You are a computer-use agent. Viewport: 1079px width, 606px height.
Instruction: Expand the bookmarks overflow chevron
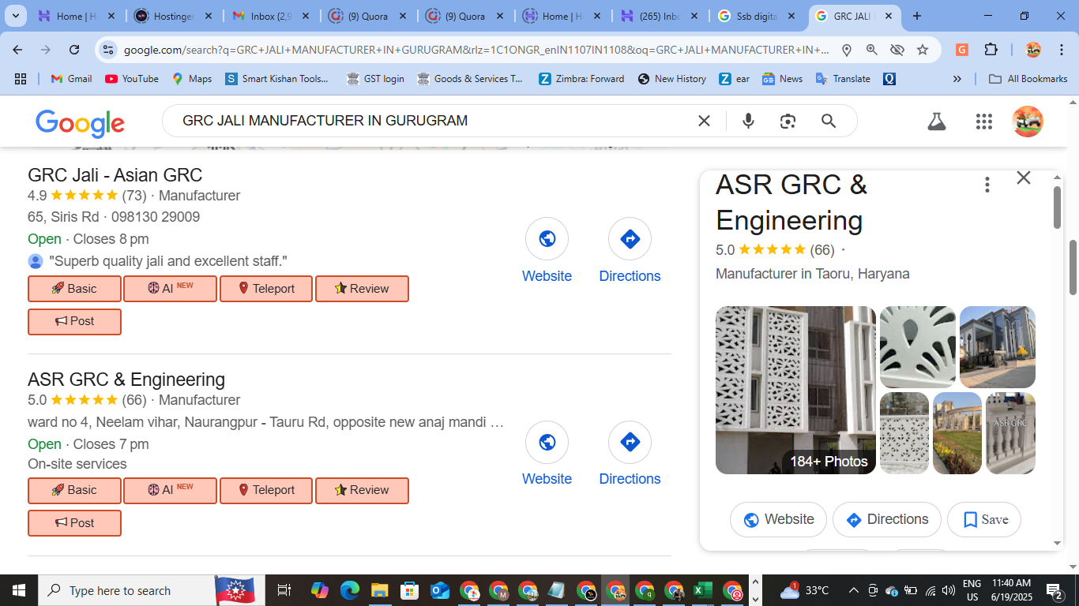(957, 78)
